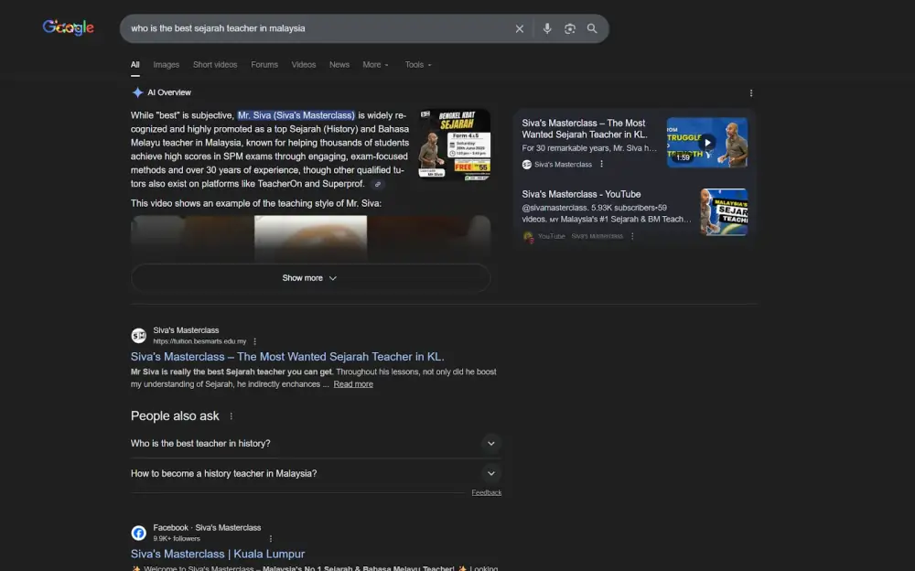Open Most Wanted Sejarah Teacher in KL result
915x571 pixels.
pyautogui.click(x=287, y=357)
